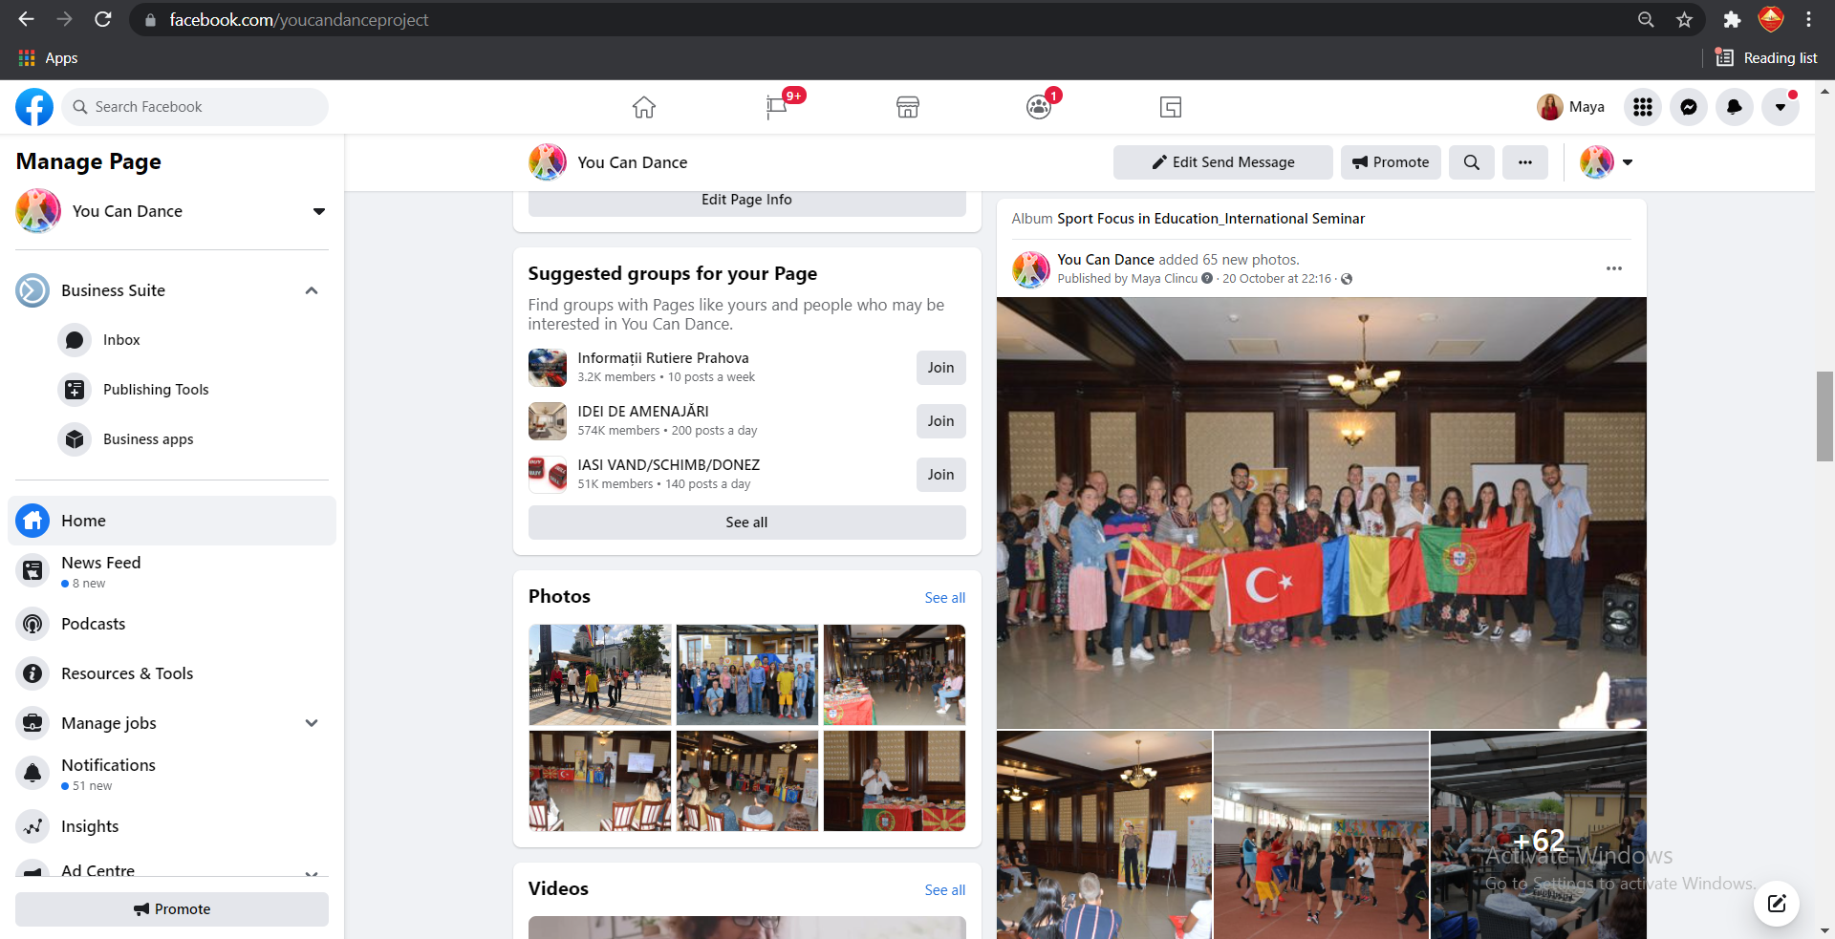Screen dimensions: 1835x939
Task: Click See all link in Videos
Action: click(945, 889)
